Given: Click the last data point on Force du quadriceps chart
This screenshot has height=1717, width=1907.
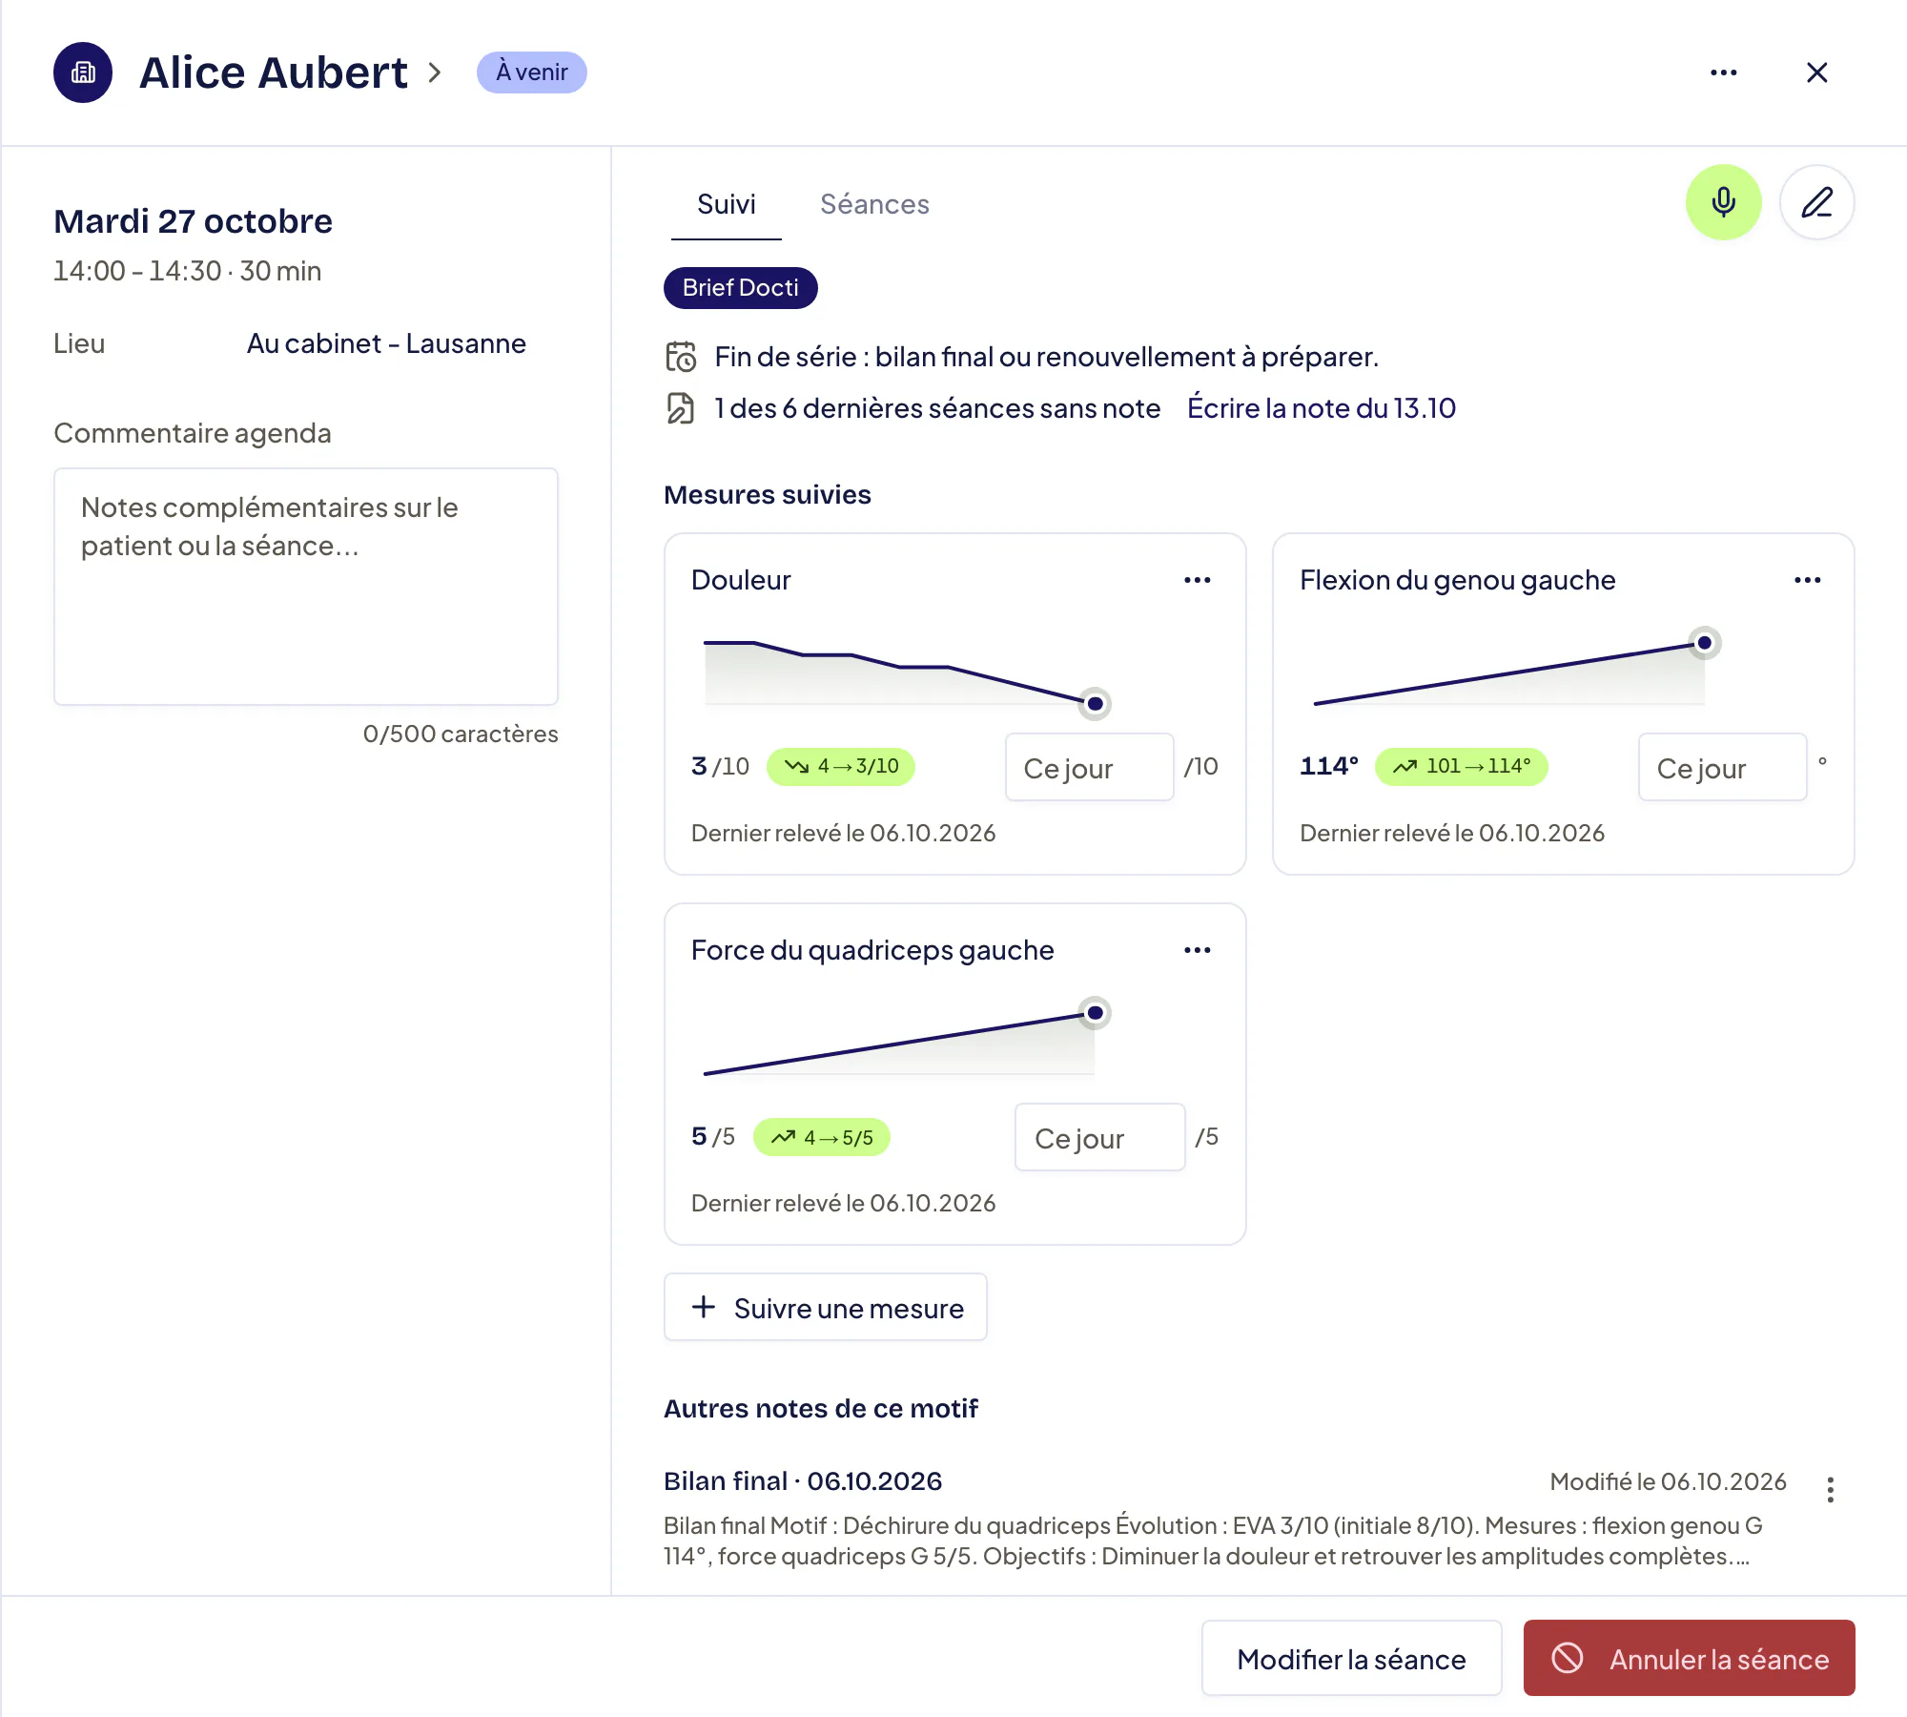Looking at the screenshot, I should tap(1095, 1013).
